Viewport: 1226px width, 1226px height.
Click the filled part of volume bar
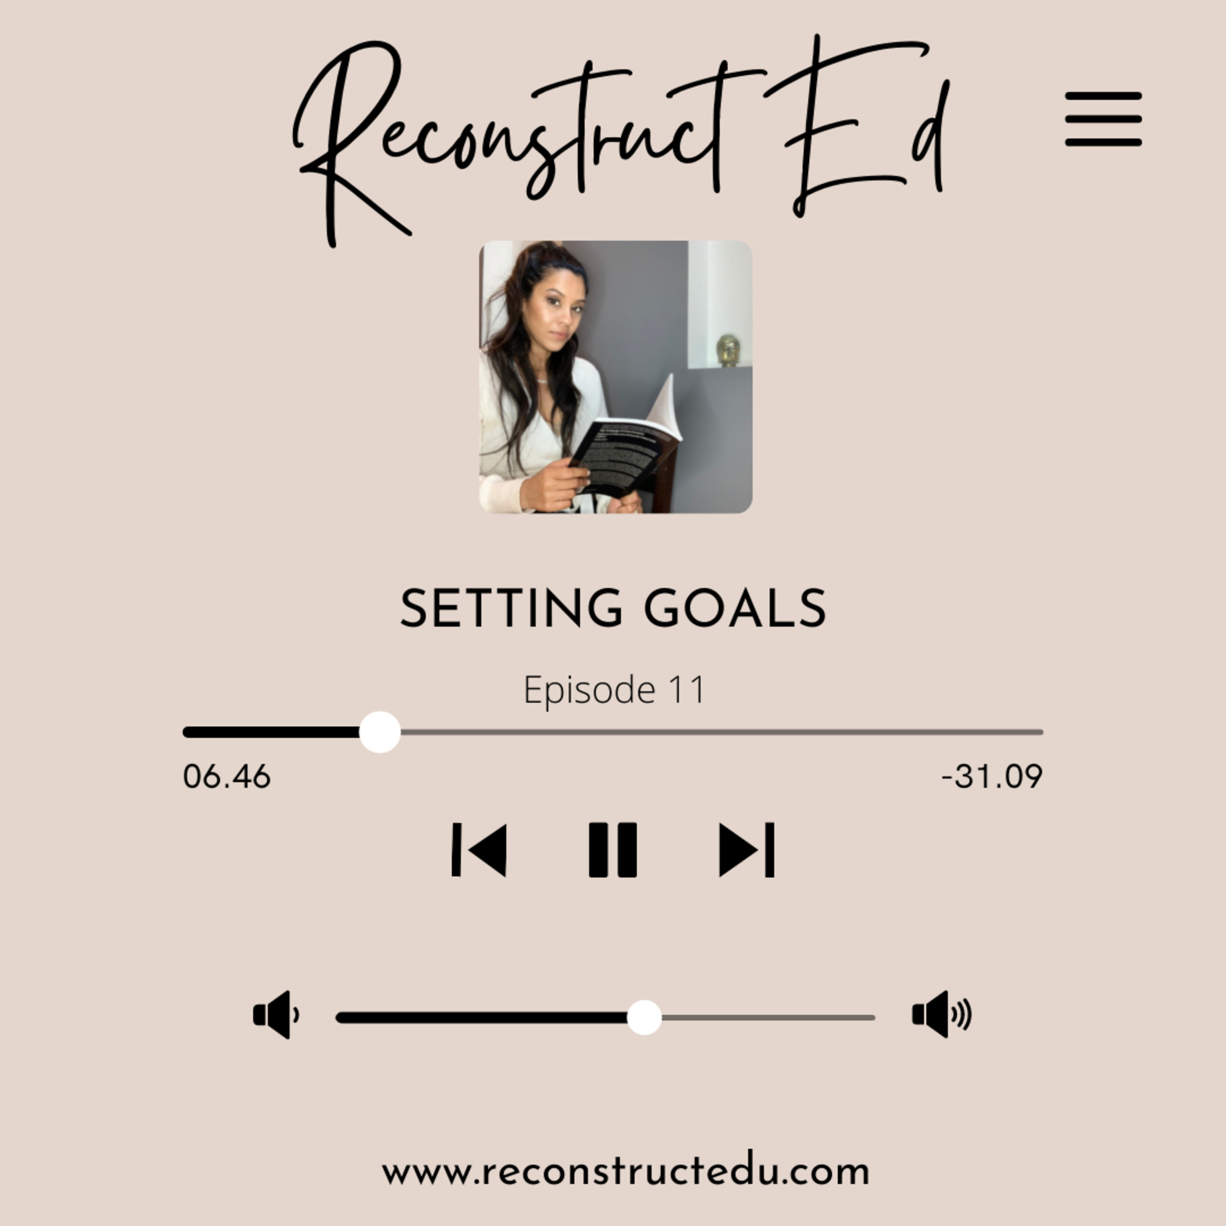(x=481, y=1017)
